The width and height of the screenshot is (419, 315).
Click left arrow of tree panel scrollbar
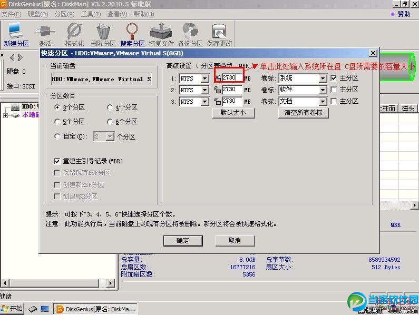5,283
